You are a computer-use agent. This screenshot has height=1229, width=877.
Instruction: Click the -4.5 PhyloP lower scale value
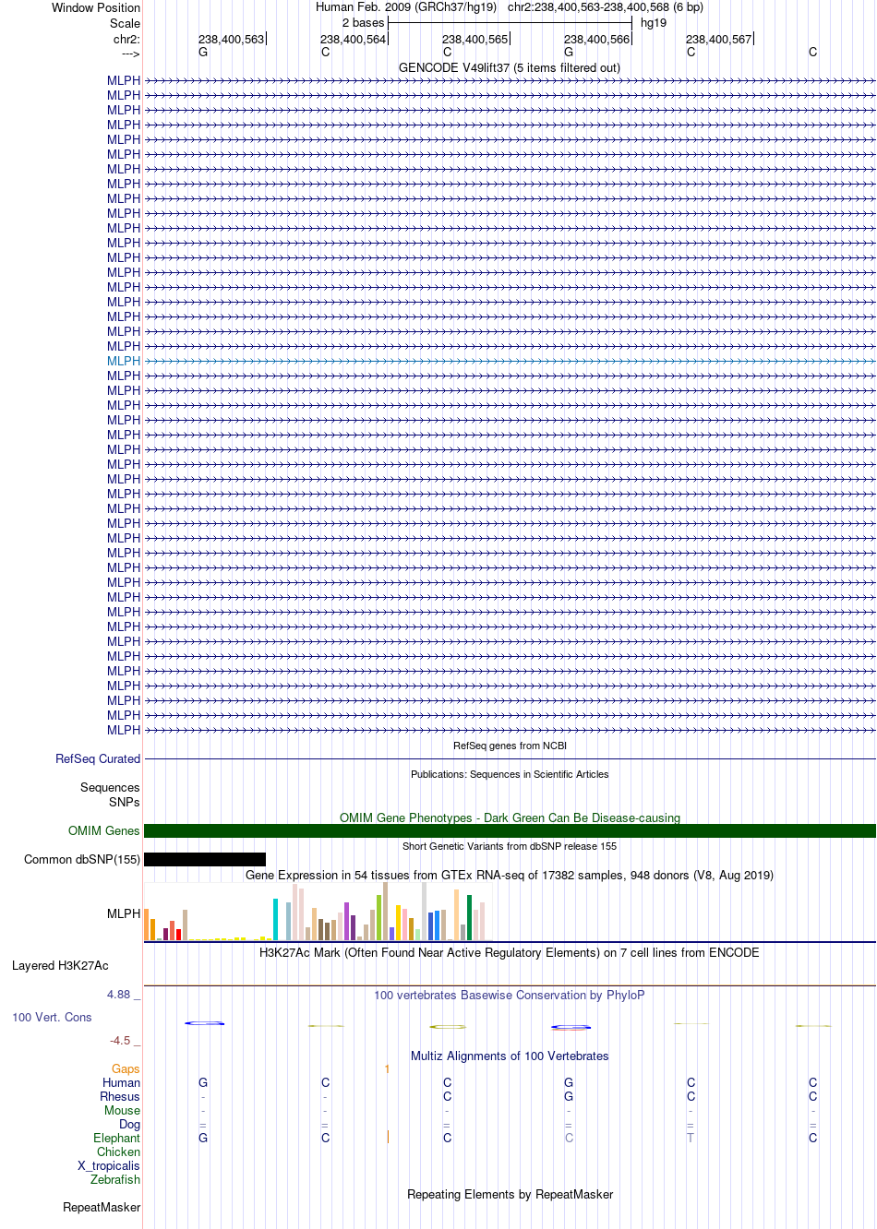click(x=125, y=1041)
